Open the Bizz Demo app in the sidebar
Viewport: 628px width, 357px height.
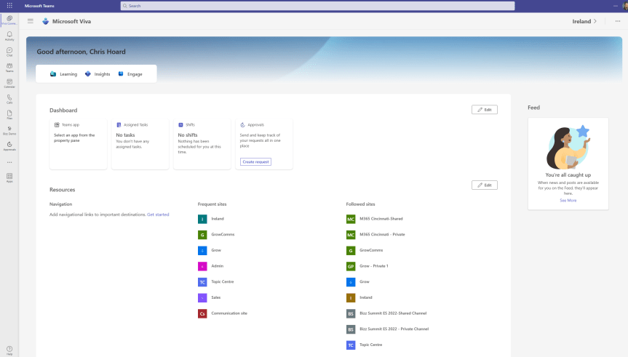[x=9, y=130]
